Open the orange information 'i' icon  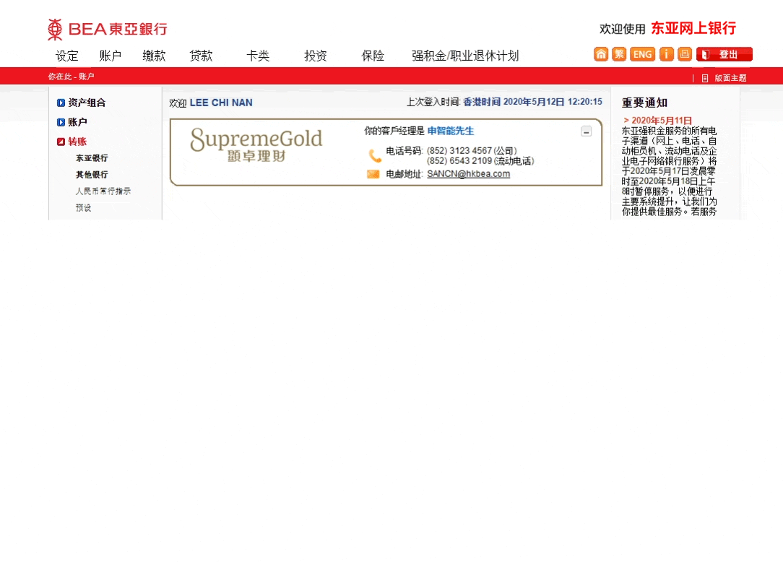tap(666, 54)
